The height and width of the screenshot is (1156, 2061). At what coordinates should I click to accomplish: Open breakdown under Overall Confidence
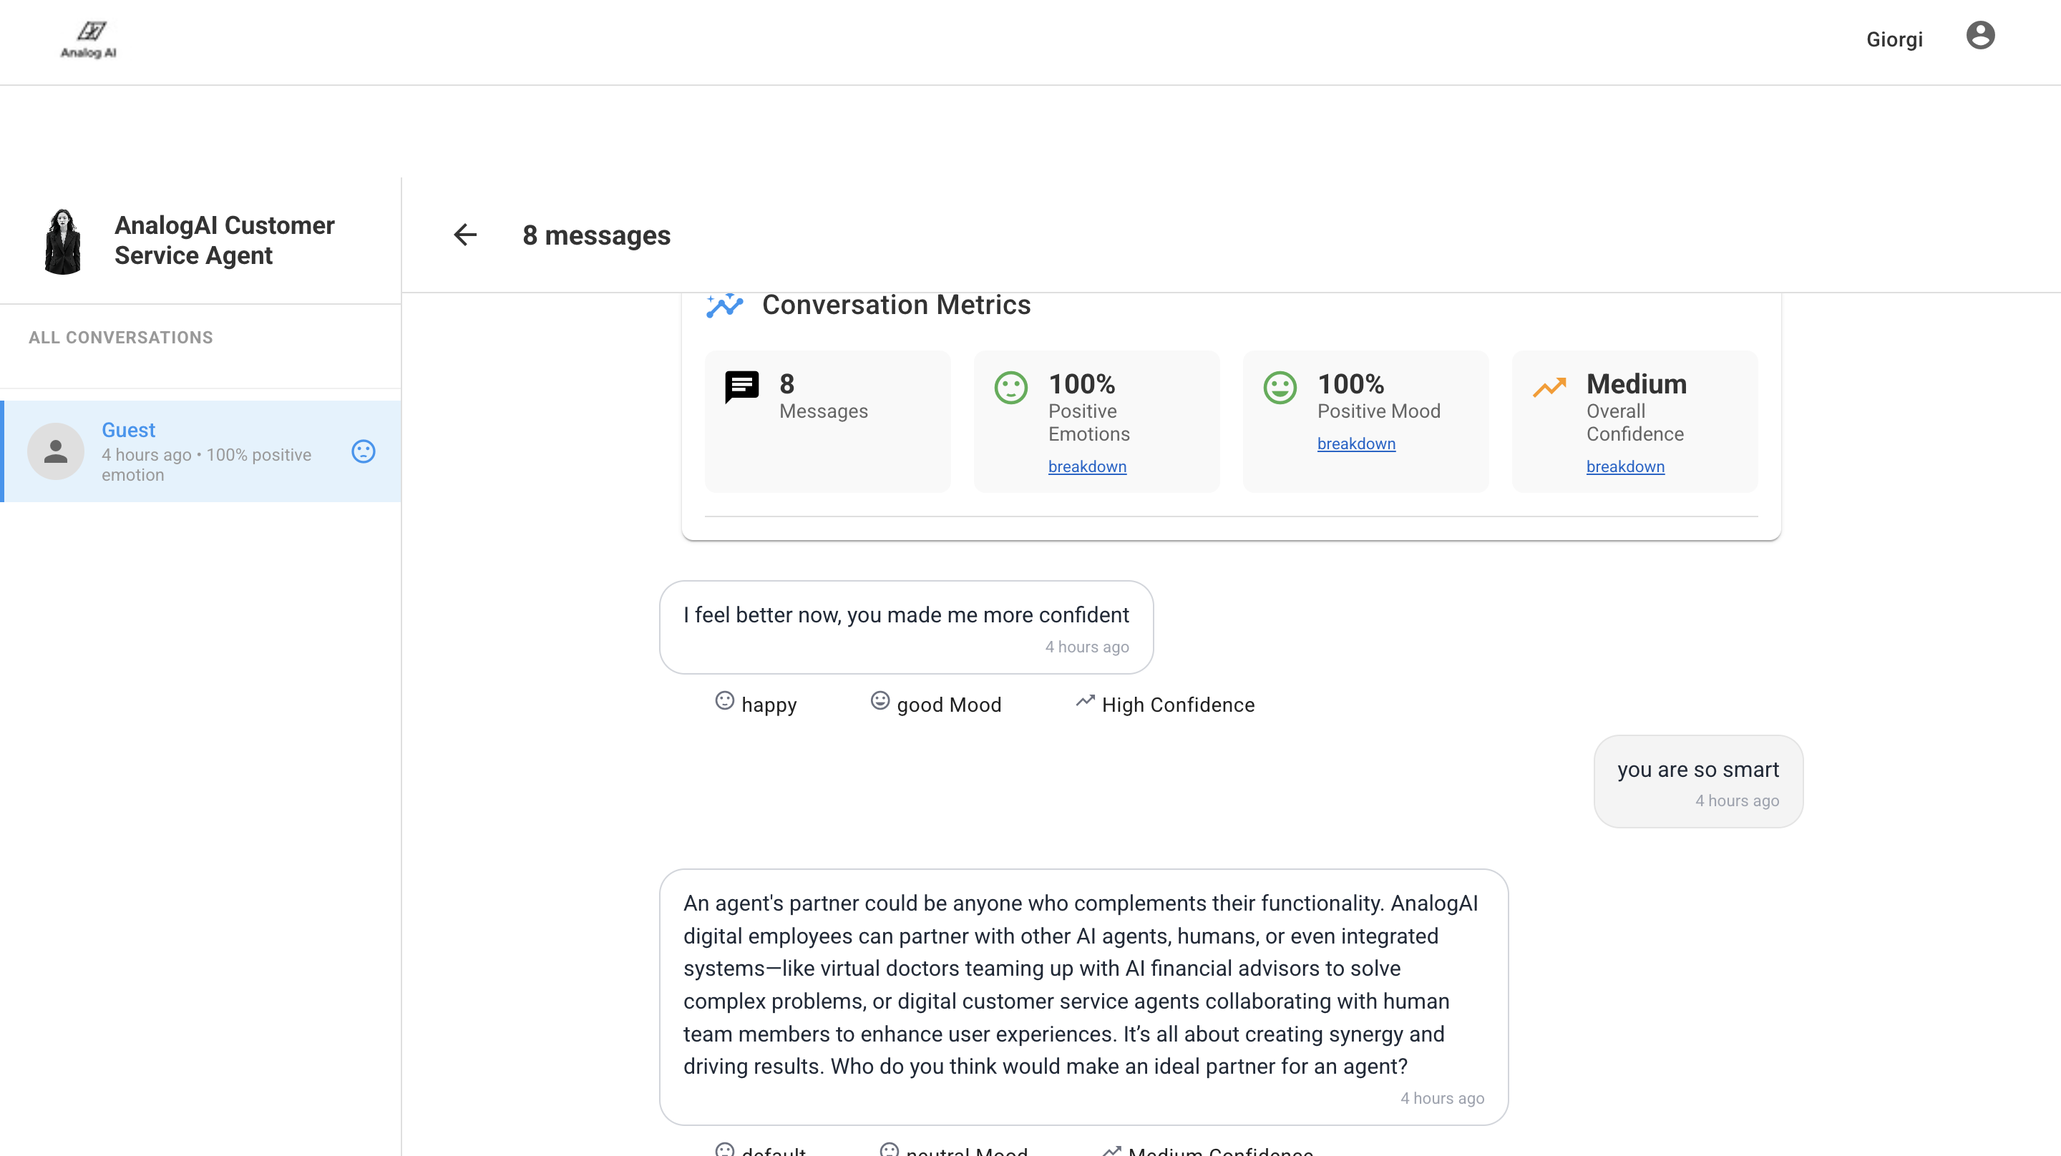click(1625, 466)
